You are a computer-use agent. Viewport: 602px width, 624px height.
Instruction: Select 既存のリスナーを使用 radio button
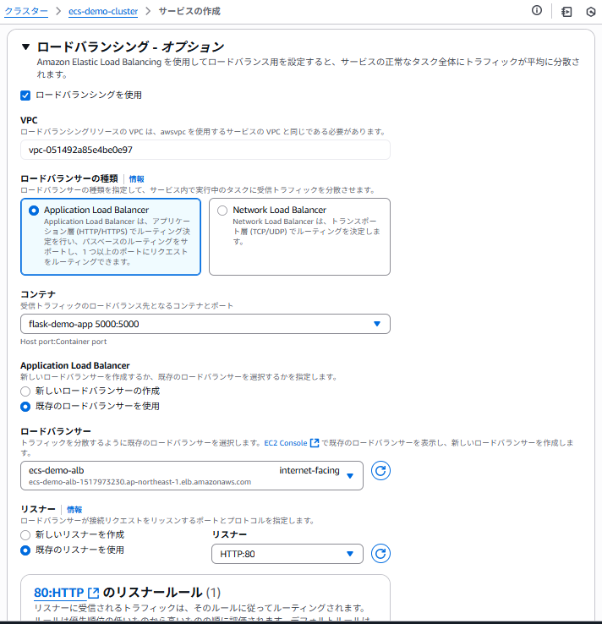25,550
